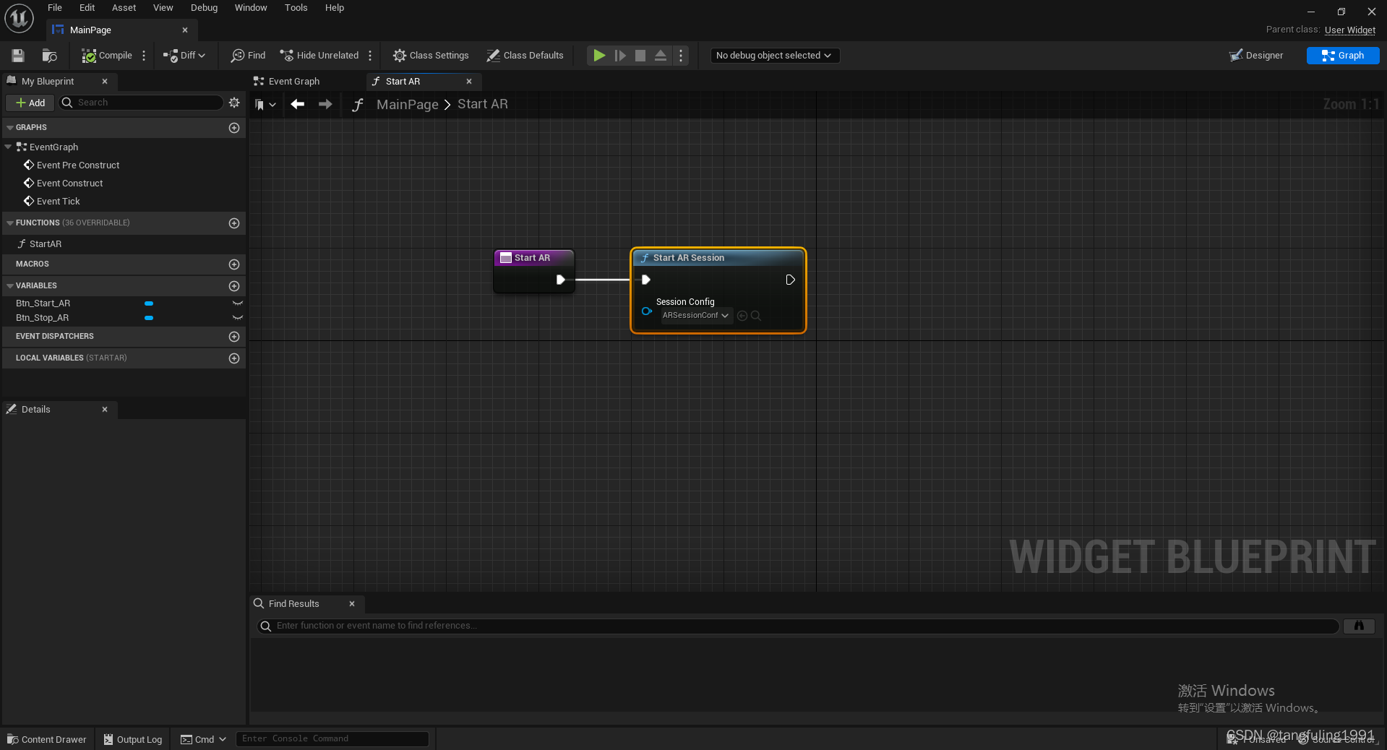Select Event Pre Construct
The image size is (1387, 750).
click(x=78, y=165)
